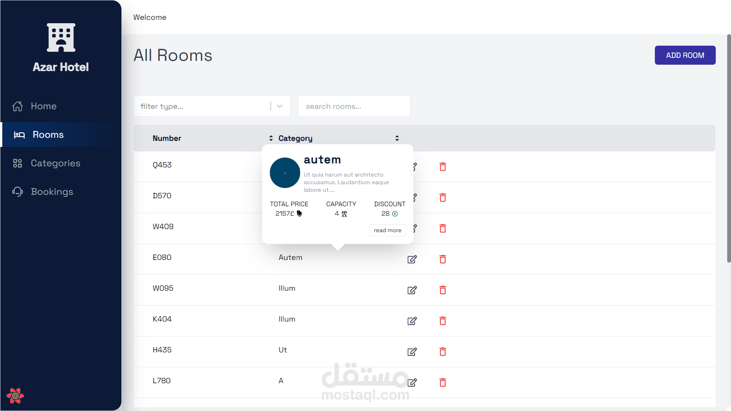Image resolution: width=731 pixels, height=411 pixels.
Task: Click the search rooms input field
Action: pyautogui.click(x=354, y=106)
